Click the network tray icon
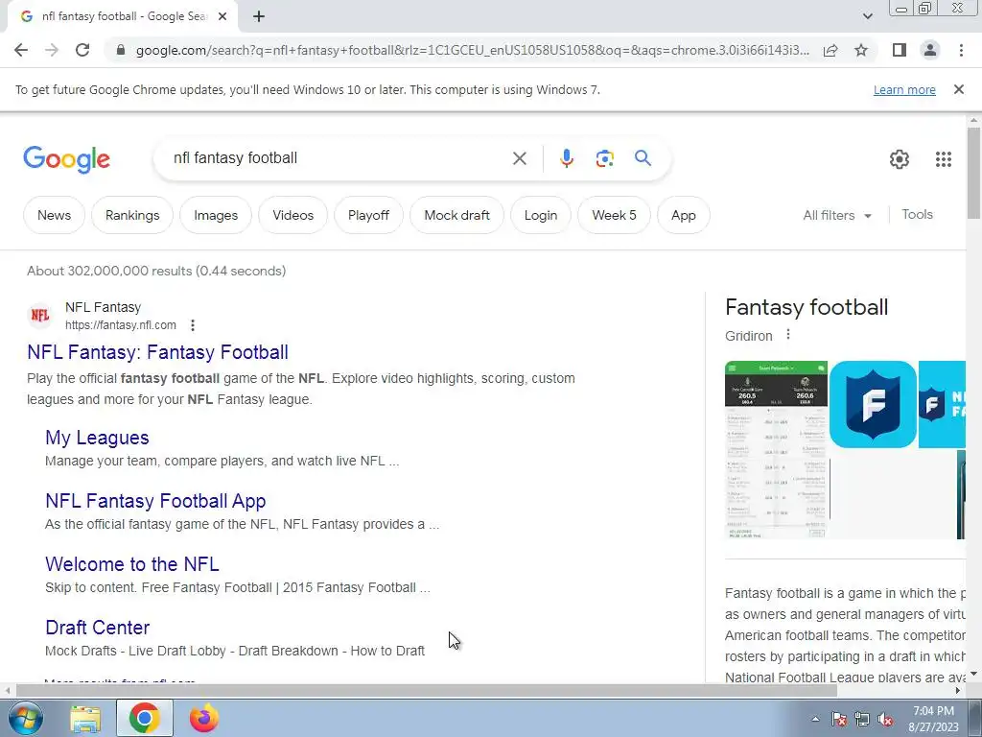The image size is (982, 737). click(x=862, y=720)
